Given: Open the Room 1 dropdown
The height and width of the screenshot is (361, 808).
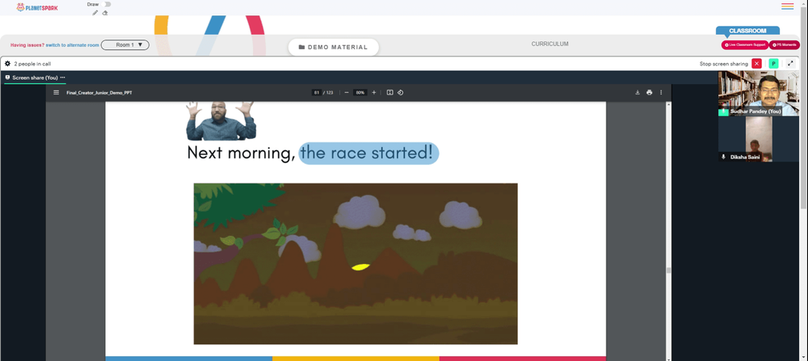Looking at the screenshot, I should [x=125, y=44].
